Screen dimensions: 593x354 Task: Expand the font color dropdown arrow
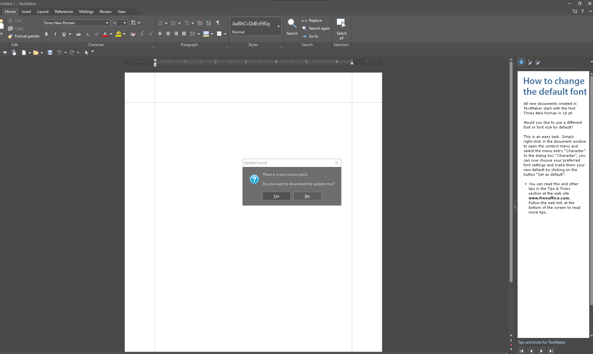pos(111,34)
